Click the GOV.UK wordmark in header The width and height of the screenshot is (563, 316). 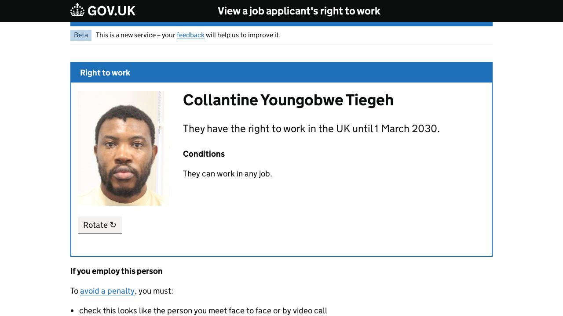[111, 11]
